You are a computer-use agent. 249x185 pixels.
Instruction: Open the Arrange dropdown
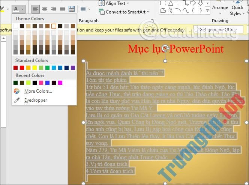point(220,10)
